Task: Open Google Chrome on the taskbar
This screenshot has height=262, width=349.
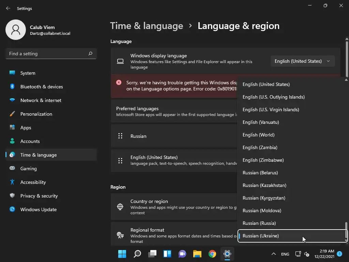Action: point(212,254)
